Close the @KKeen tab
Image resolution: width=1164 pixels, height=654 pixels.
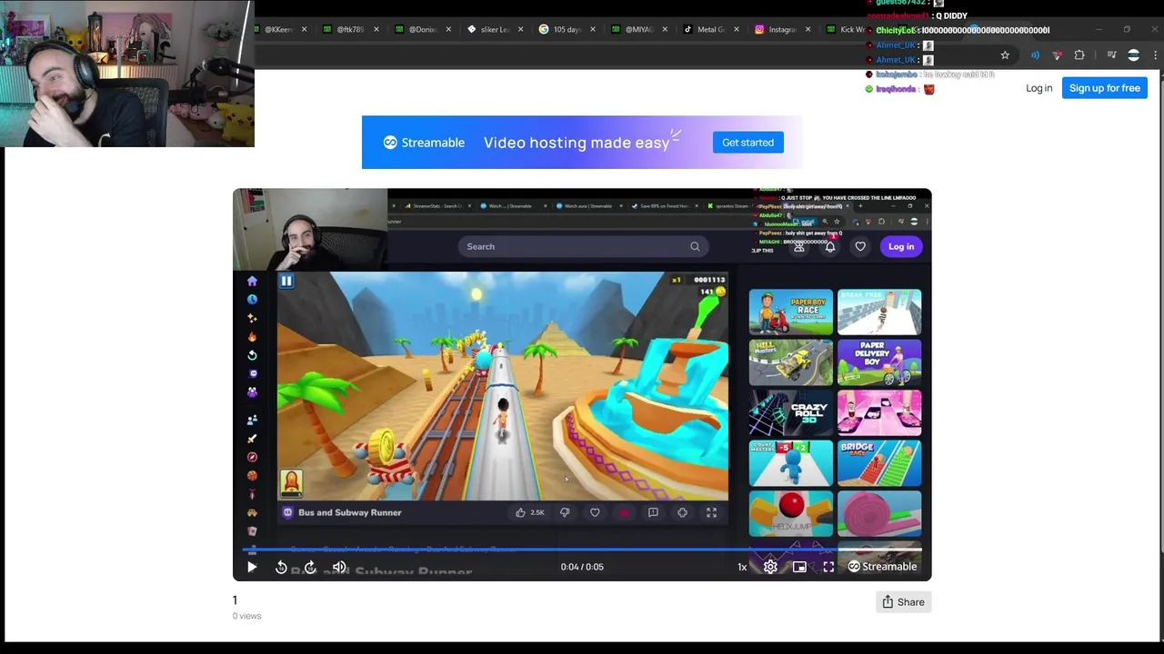coord(304,29)
